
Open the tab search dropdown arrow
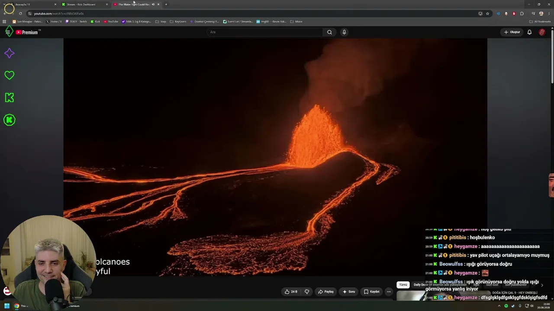tap(4, 4)
